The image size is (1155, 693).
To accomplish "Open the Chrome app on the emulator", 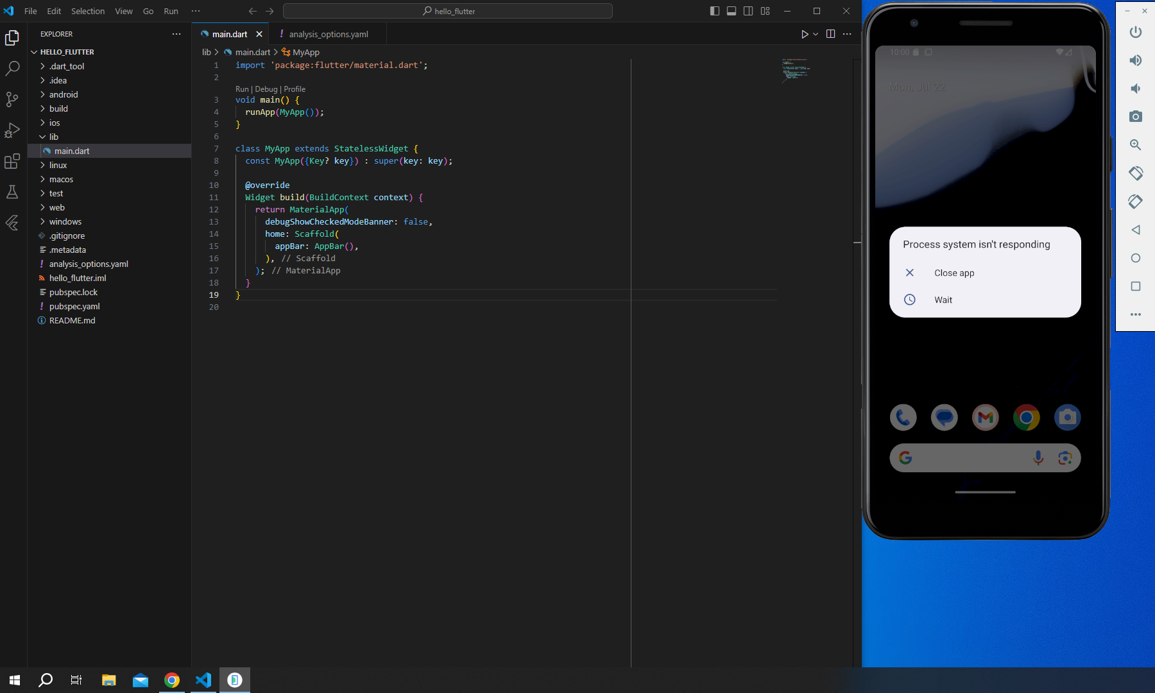I will tap(1027, 418).
